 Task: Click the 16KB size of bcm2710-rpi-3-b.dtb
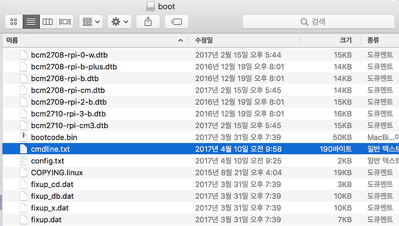[x=343, y=114]
